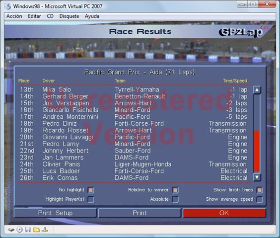
Task: Click the Tyrrell-Yamaha team name
Action: pyautogui.click(x=137, y=89)
